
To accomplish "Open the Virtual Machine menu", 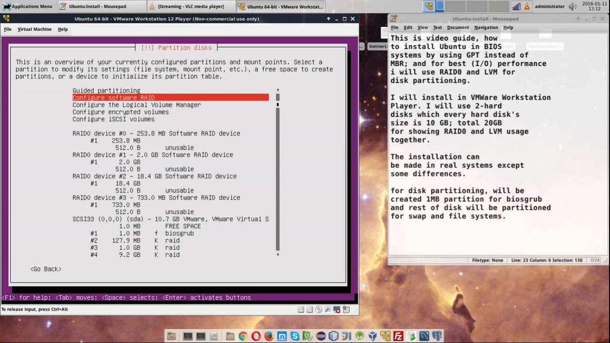I will pos(34,29).
